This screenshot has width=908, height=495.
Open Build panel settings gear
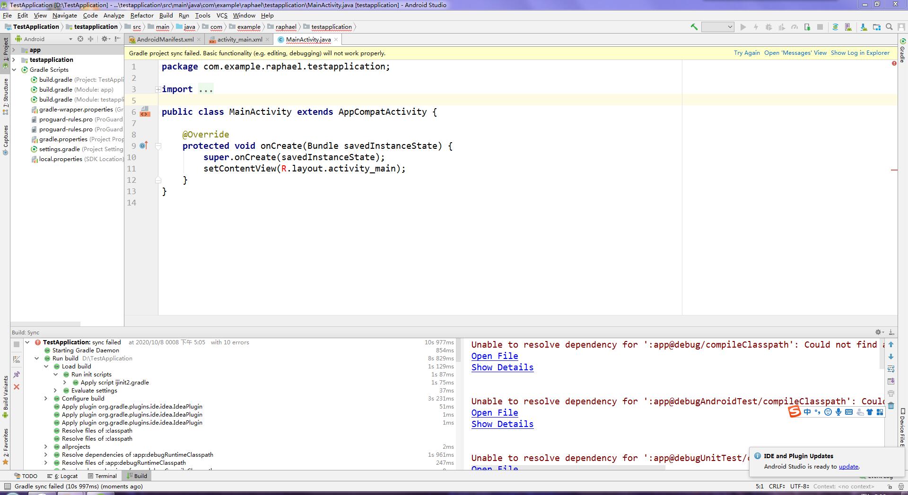tap(879, 333)
